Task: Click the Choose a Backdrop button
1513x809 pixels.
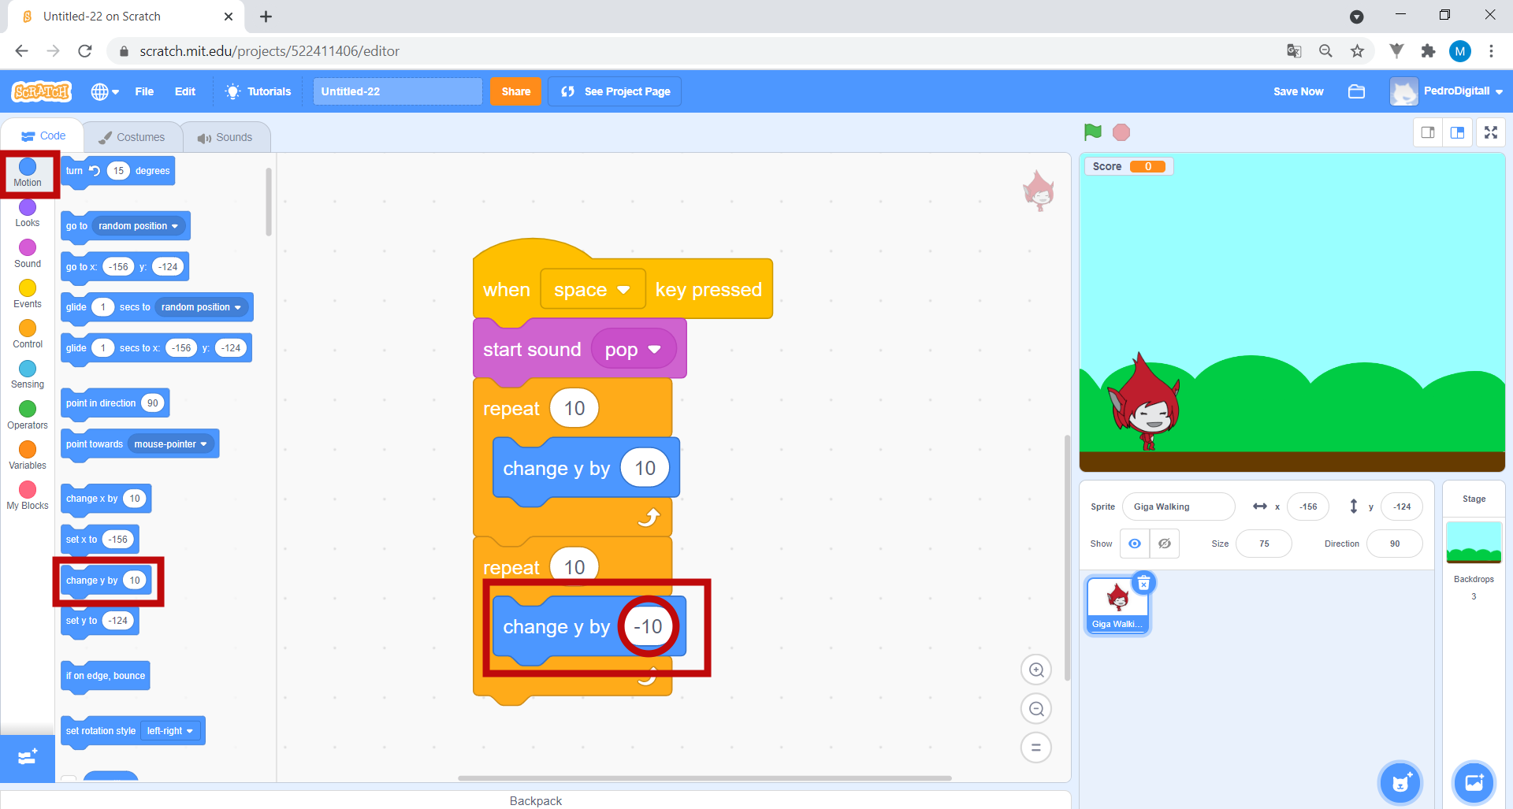Action: [1474, 782]
